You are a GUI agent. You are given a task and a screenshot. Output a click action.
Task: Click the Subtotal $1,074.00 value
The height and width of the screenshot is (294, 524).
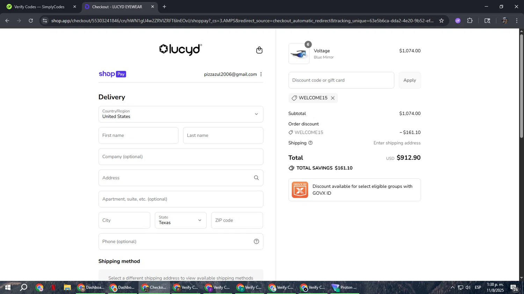[x=410, y=114]
